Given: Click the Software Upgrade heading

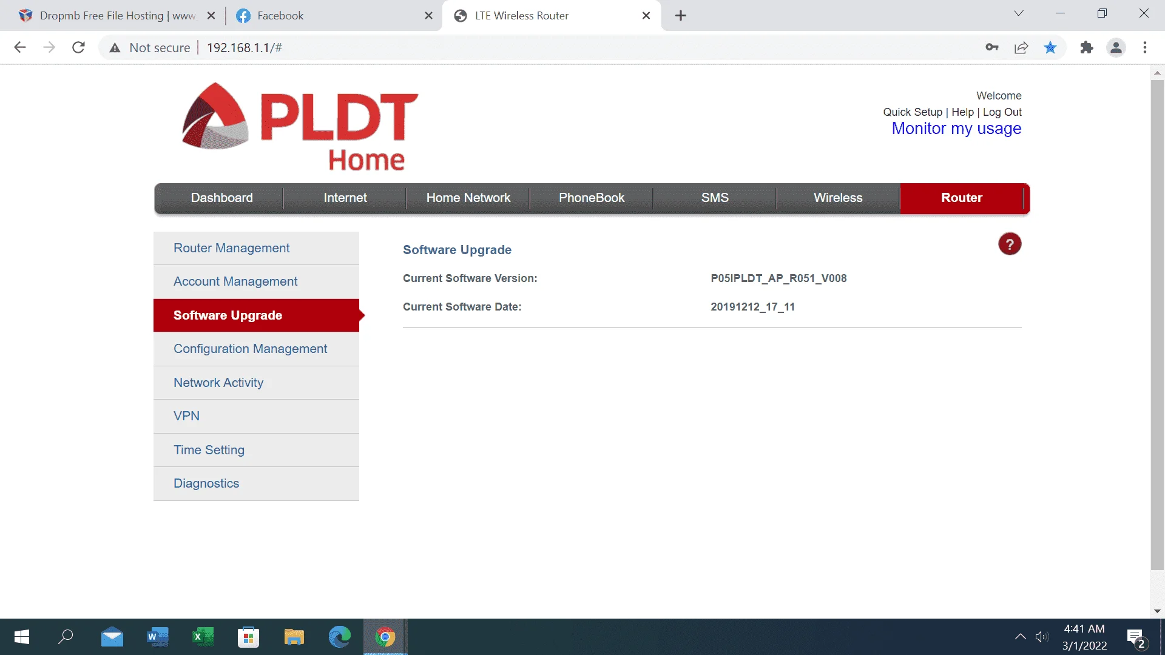Looking at the screenshot, I should coord(457,250).
